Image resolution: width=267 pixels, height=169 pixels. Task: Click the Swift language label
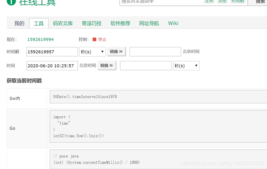pyautogui.click(x=15, y=98)
